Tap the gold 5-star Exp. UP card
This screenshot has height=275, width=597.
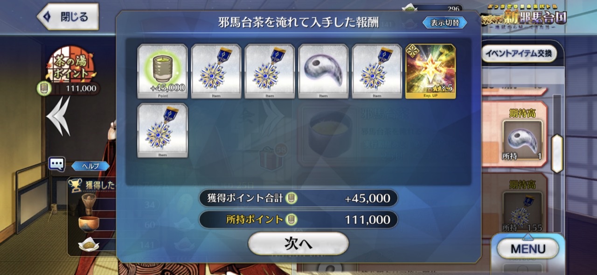click(430, 71)
